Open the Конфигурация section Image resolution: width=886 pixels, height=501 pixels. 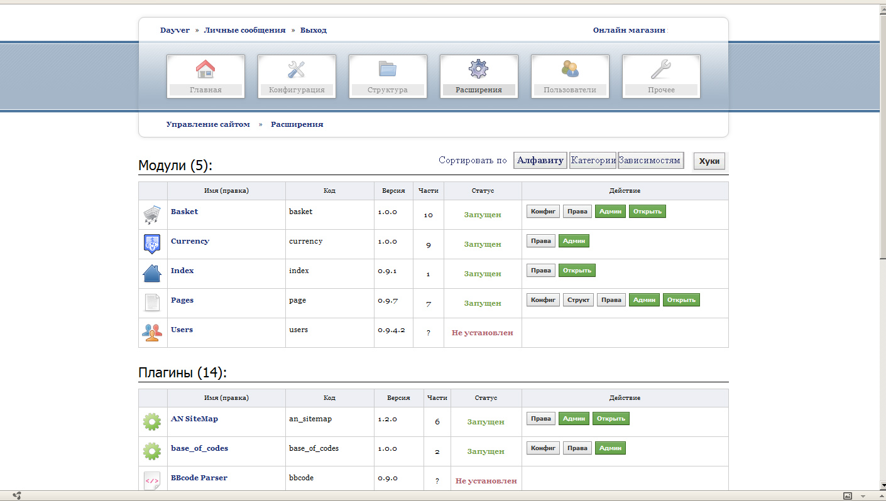pos(297,76)
